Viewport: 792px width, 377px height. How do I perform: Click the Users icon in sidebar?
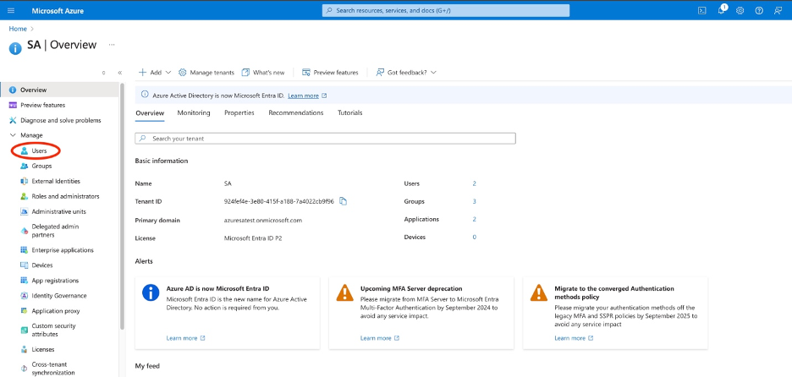point(24,151)
